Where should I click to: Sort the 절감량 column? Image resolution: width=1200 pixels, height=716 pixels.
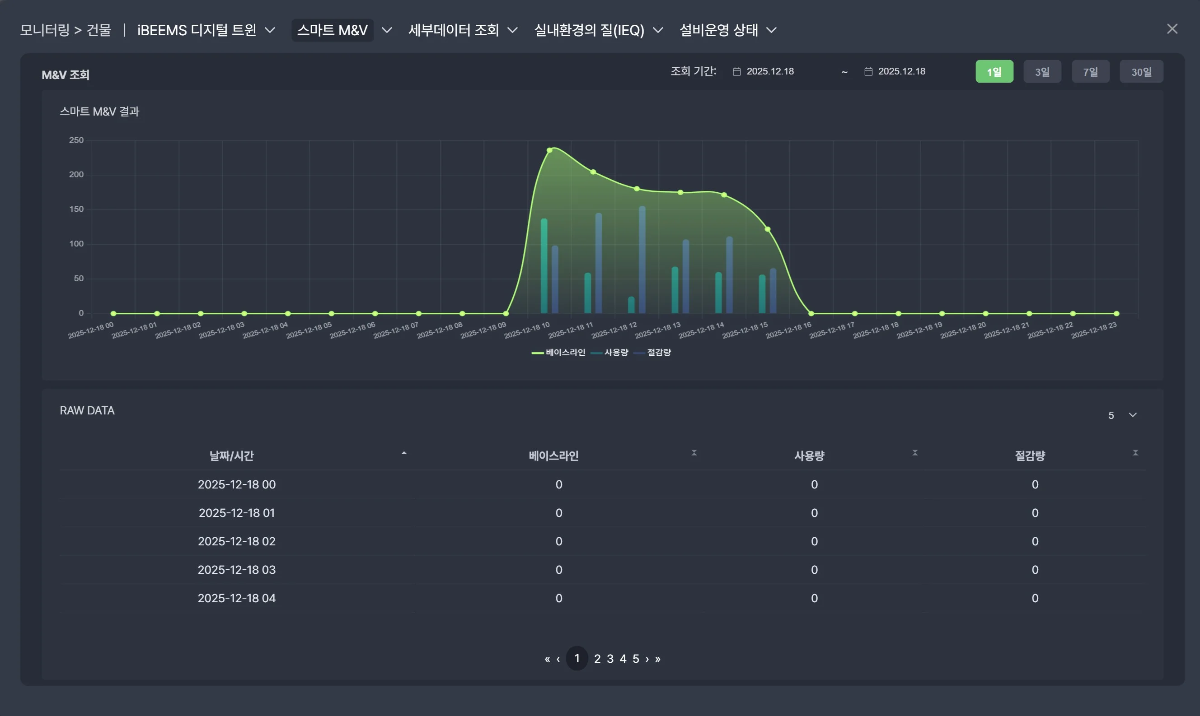tap(1135, 452)
